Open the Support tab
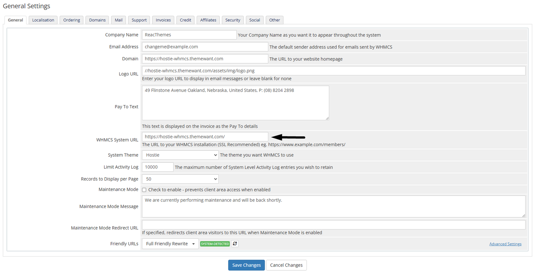 point(139,20)
